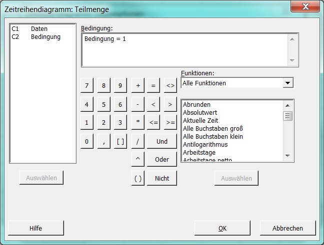
Task: Click the greater-than > button
Action: (170, 104)
